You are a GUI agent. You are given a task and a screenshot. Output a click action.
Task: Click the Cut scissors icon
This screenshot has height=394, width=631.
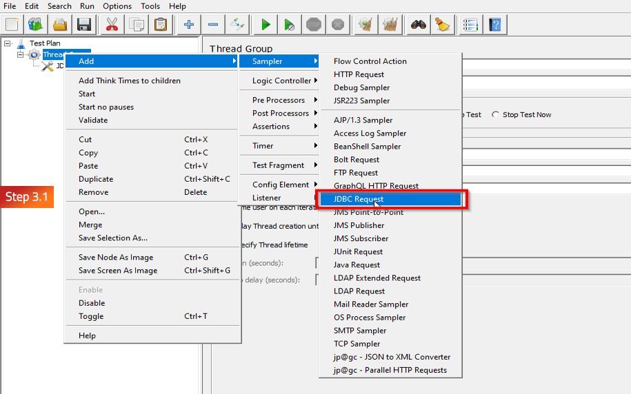click(112, 25)
